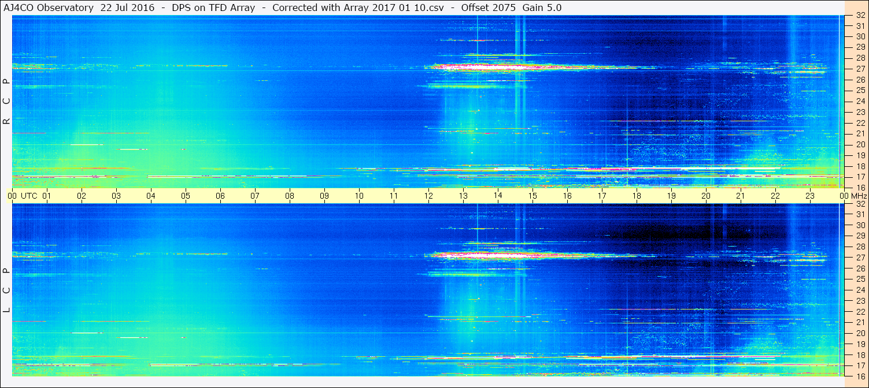Click the 00 hour marker beside UTC label
869x388 pixels.
tap(12, 196)
